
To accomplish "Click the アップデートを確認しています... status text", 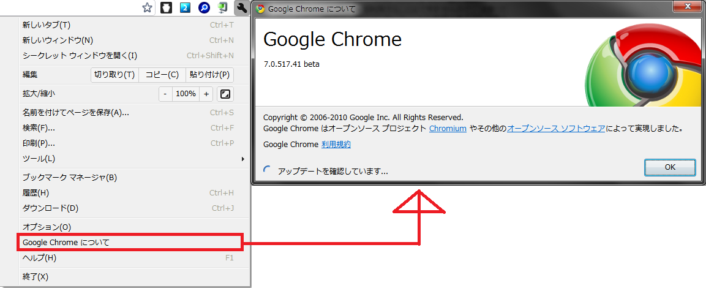I will tap(332, 171).
